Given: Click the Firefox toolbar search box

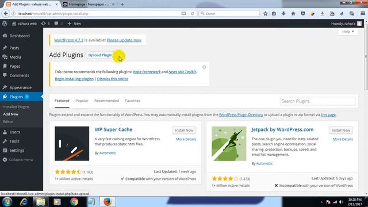Looking at the screenshot, I should (229, 14).
